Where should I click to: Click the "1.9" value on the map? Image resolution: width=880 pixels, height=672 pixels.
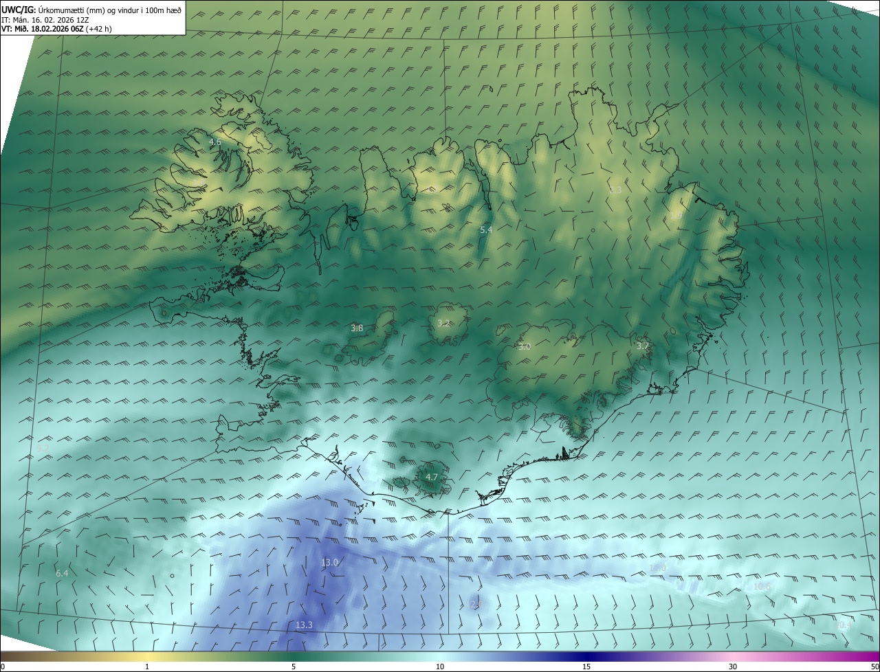click(x=676, y=216)
